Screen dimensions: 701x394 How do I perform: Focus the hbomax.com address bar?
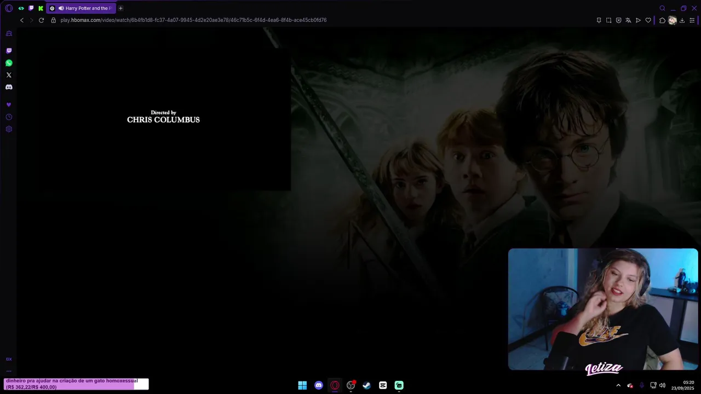(x=193, y=20)
